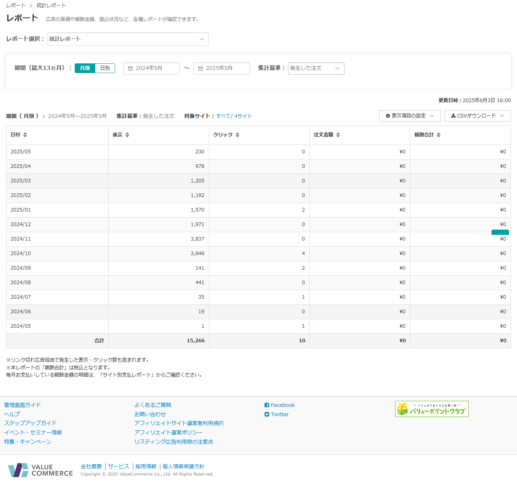This screenshot has height=486, width=517.
Task: Click calendar icon in end month field
Action: coord(201,69)
